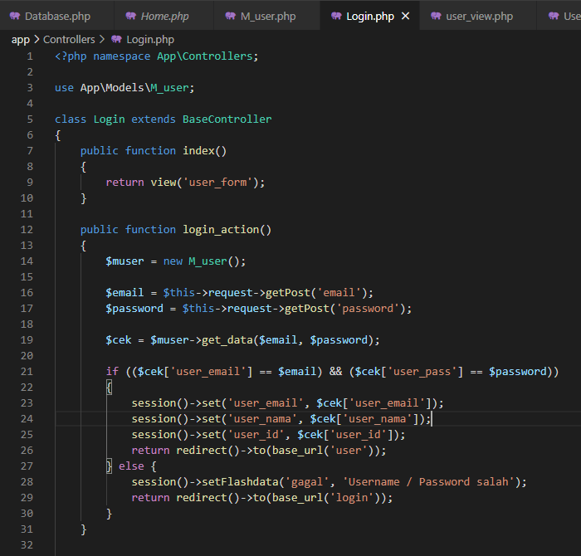The width and height of the screenshot is (581, 556).
Task: Click 'user_id' session key on line 25
Action: coord(256,435)
